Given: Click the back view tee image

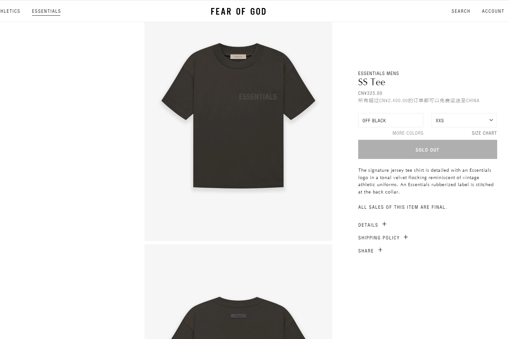Looking at the screenshot, I should 238,291.
